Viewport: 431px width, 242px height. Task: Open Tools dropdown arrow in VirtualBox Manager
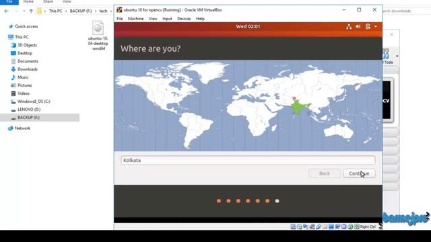(x=397, y=56)
